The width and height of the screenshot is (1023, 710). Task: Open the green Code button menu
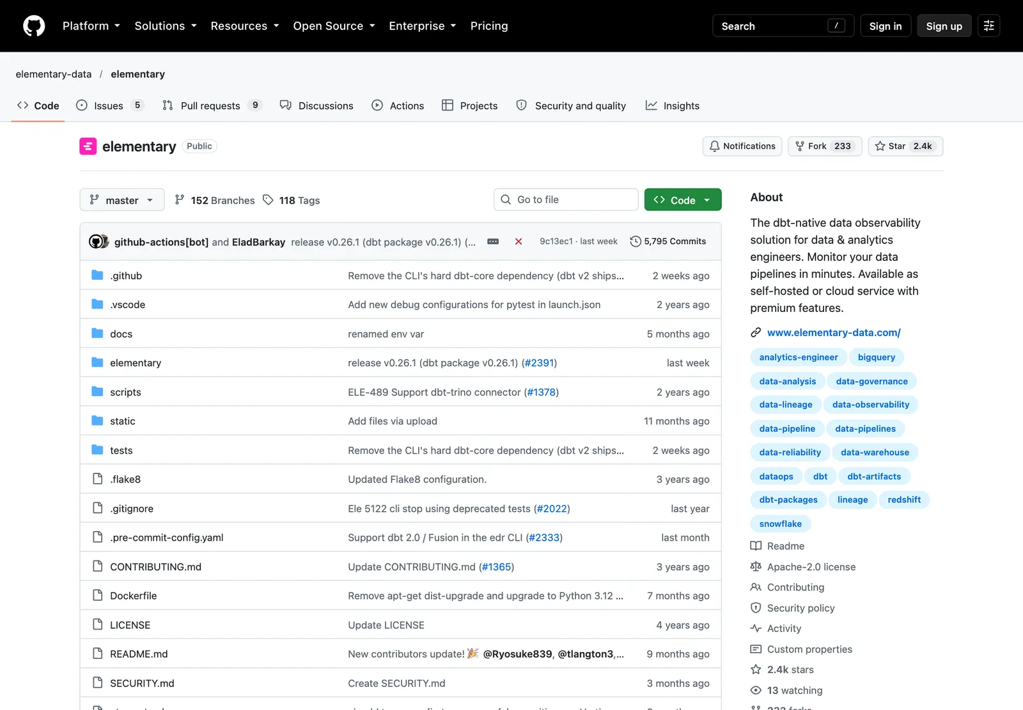tap(683, 200)
